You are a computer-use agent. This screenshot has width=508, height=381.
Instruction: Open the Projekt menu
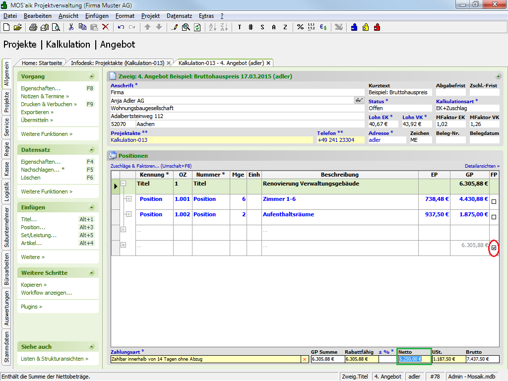[x=150, y=16]
